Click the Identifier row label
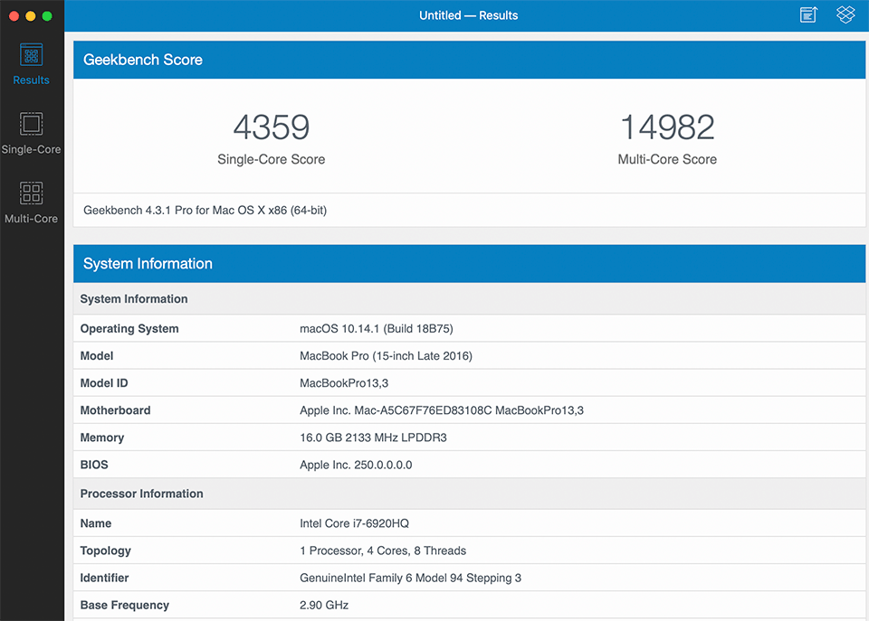This screenshot has width=869, height=621. (x=105, y=578)
